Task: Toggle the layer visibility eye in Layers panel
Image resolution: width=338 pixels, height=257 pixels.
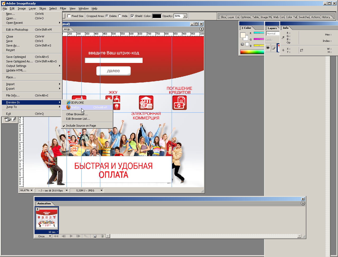Action: point(268,48)
